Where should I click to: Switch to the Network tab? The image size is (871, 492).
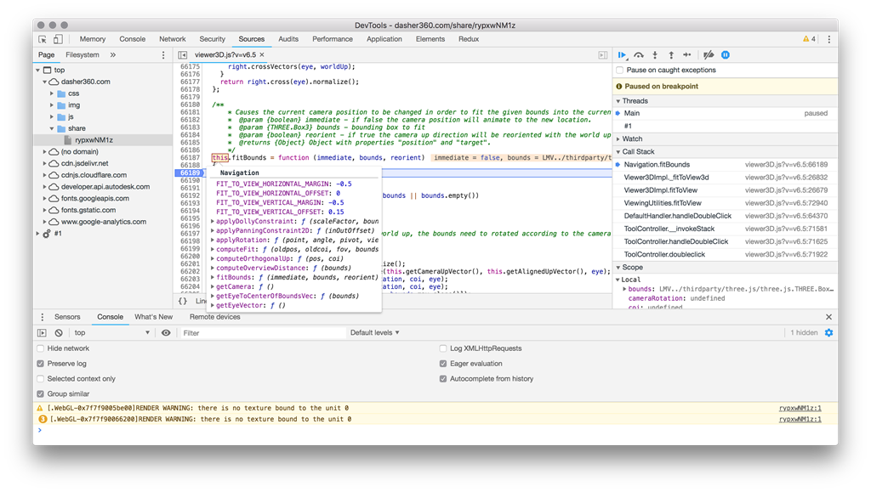(172, 39)
